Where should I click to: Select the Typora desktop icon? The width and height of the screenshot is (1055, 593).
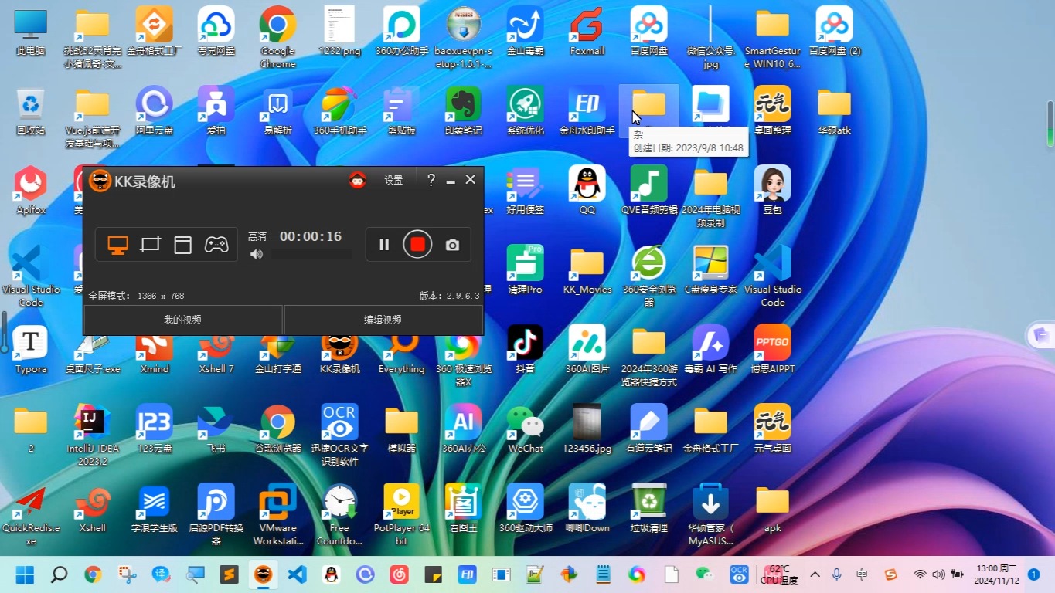pos(31,350)
